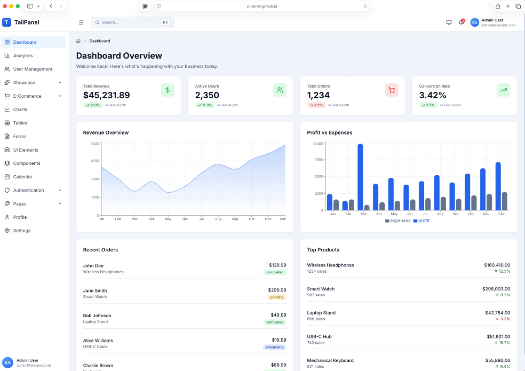Screen dimensions: 525x371
Task: Click the Total Orders cart icon
Action: coord(392,90)
